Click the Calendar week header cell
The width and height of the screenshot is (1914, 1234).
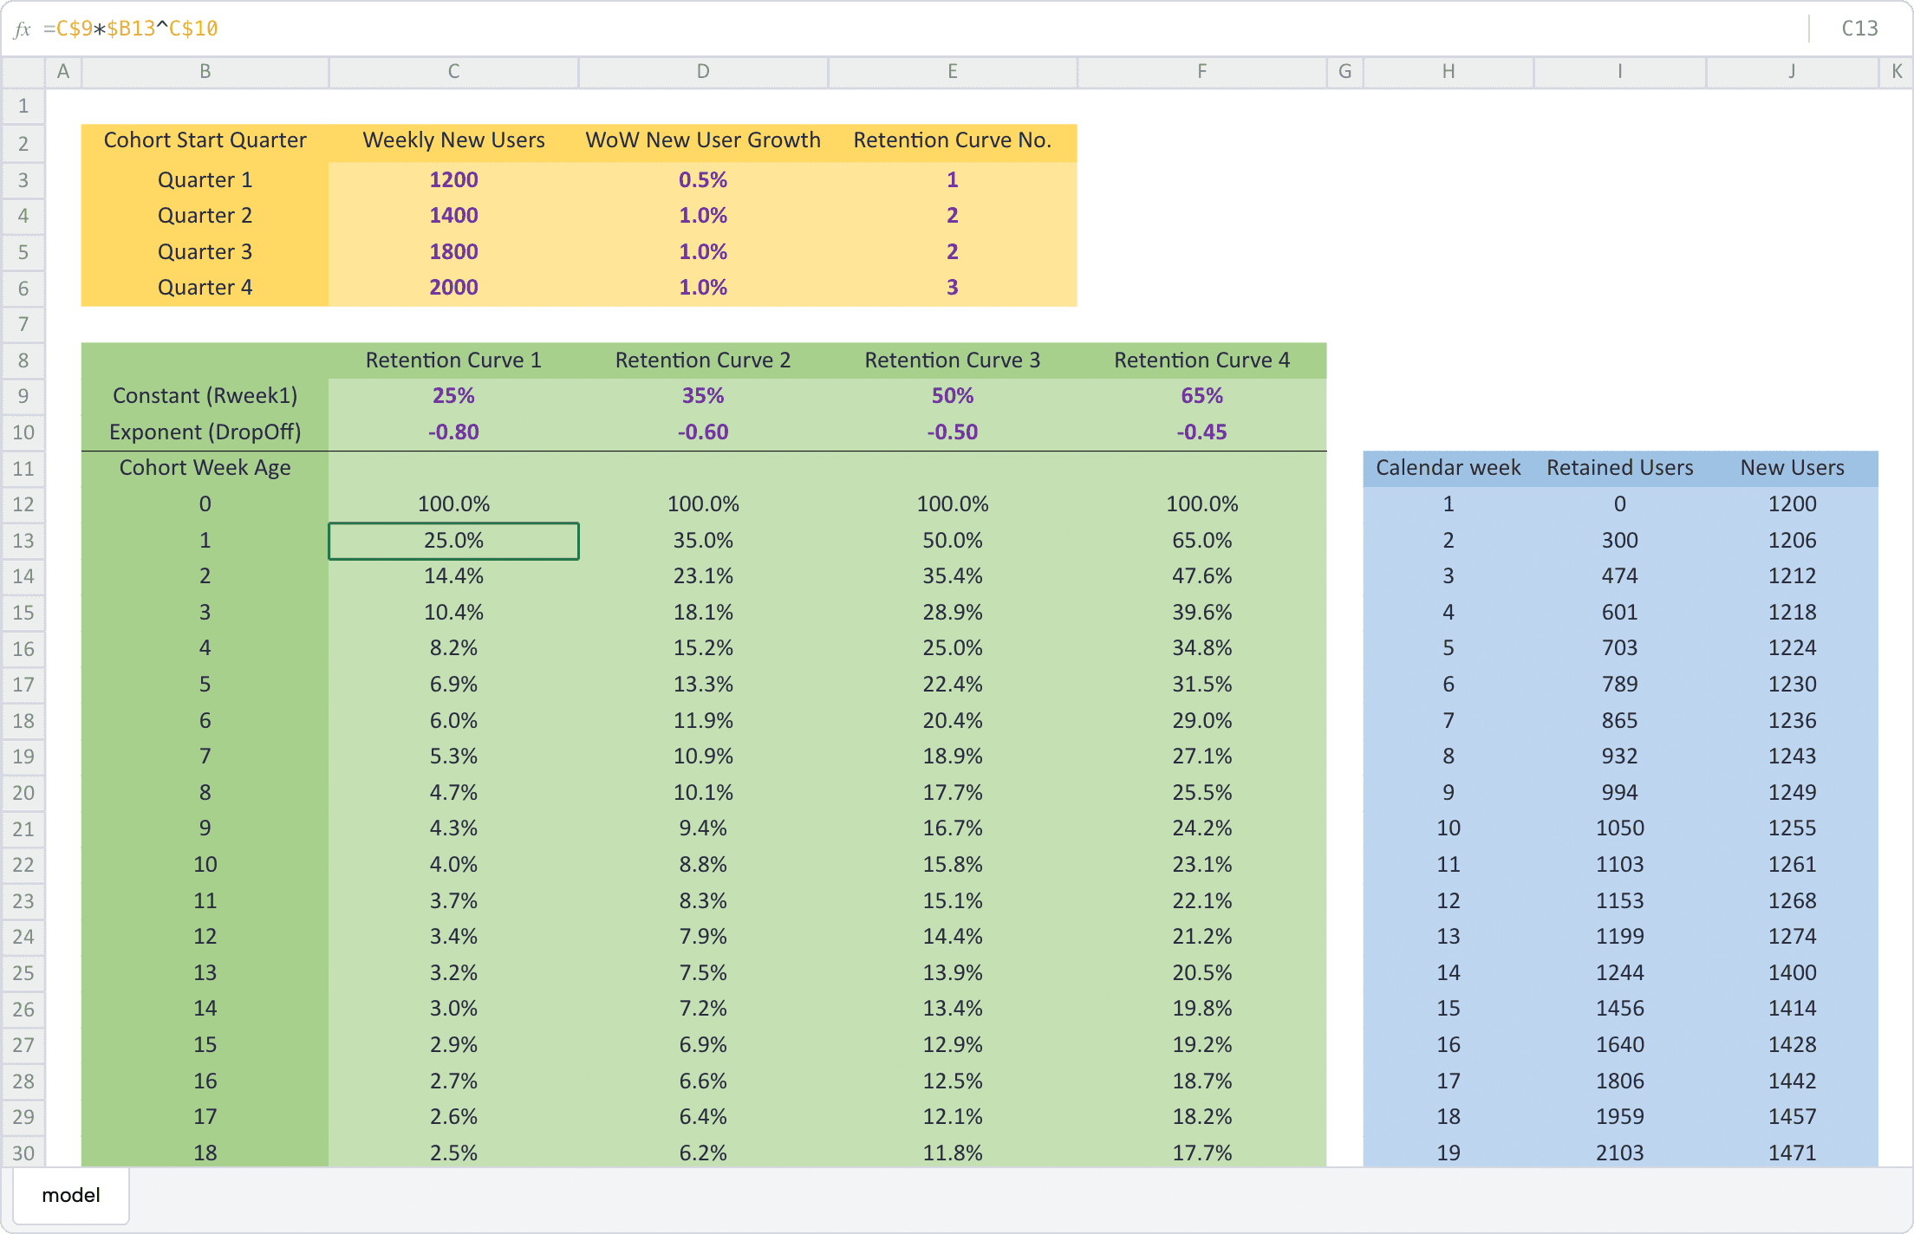click(x=1448, y=467)
